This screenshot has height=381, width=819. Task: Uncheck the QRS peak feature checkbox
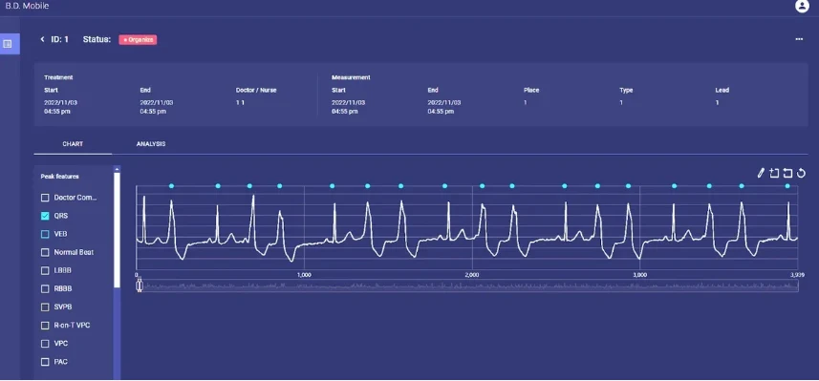(x=45, y=216)
